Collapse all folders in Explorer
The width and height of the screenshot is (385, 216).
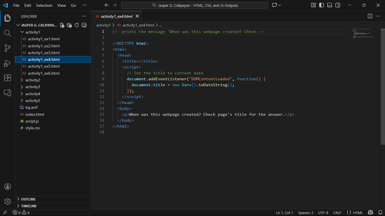84,25
